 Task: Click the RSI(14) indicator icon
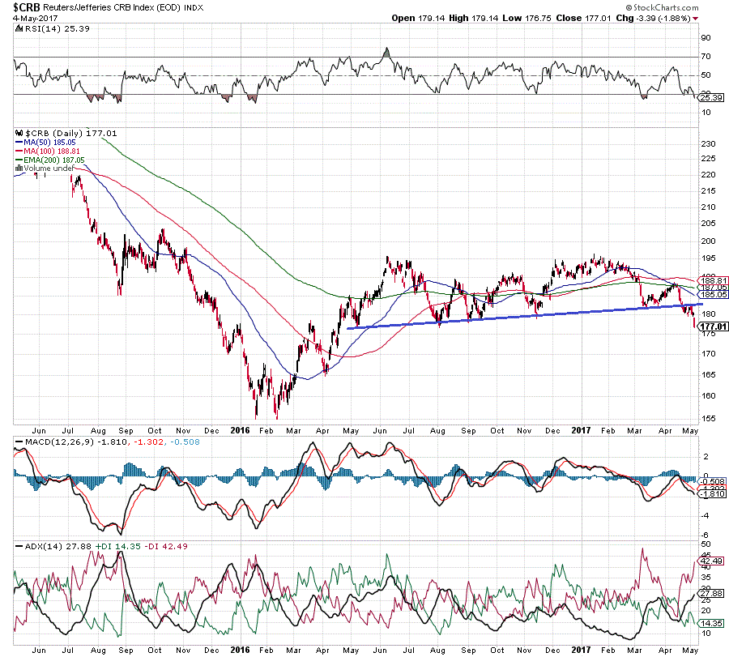19,28
